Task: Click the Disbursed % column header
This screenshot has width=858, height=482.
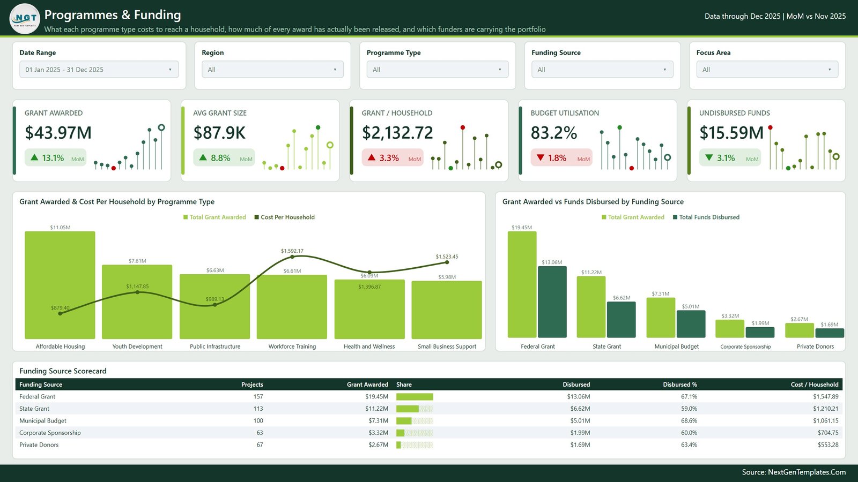Action: tap(680, 385)
